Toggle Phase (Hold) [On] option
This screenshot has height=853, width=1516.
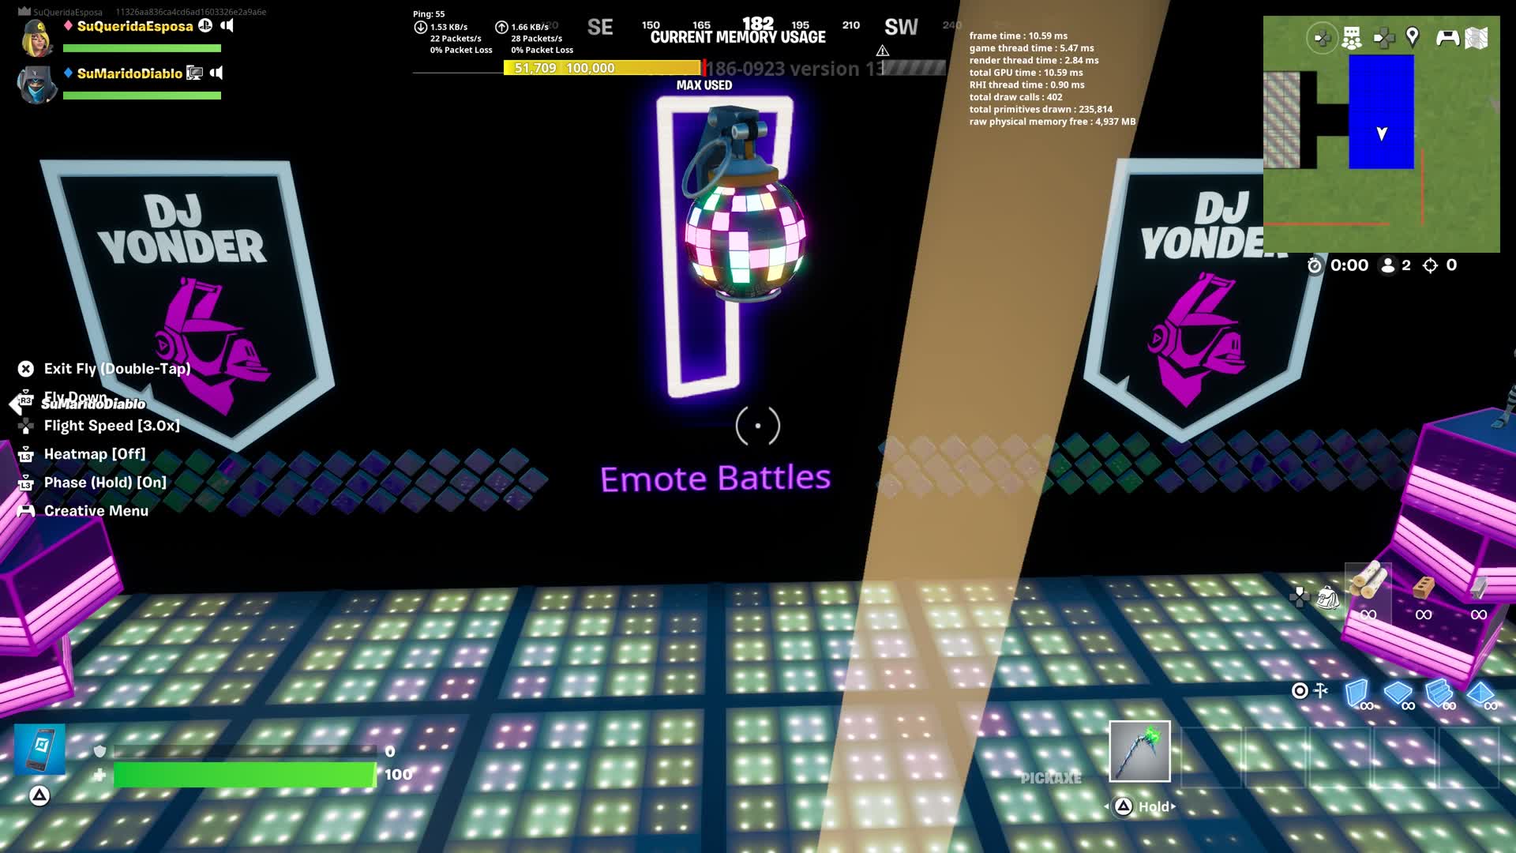(105, 483)
